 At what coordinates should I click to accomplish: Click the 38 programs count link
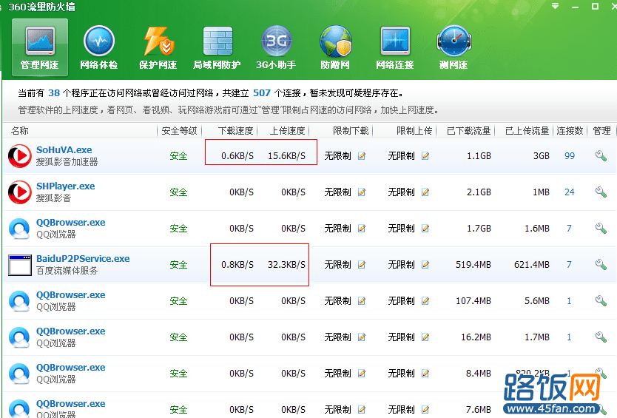tap(54, 93)
